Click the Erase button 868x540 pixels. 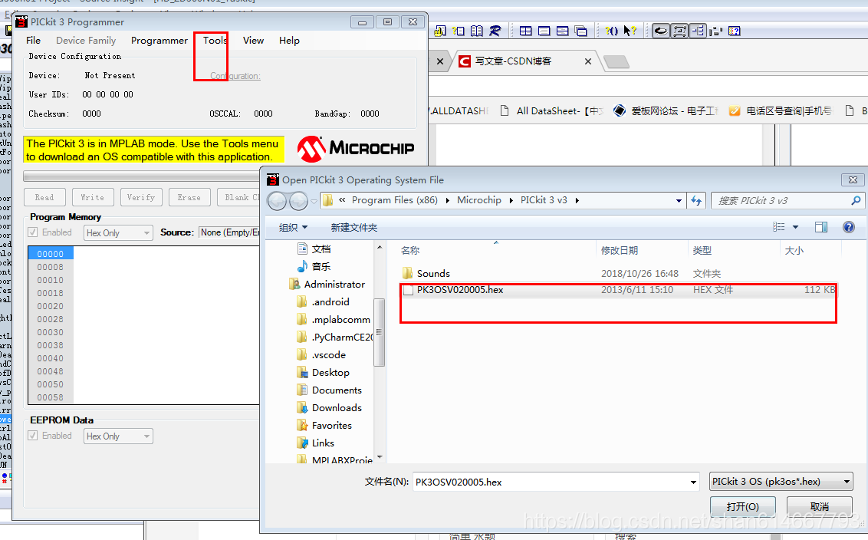click(189, 197)
